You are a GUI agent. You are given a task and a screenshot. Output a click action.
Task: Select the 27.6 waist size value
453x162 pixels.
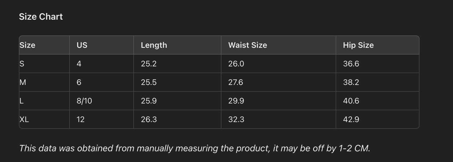(x=236, y=82)
